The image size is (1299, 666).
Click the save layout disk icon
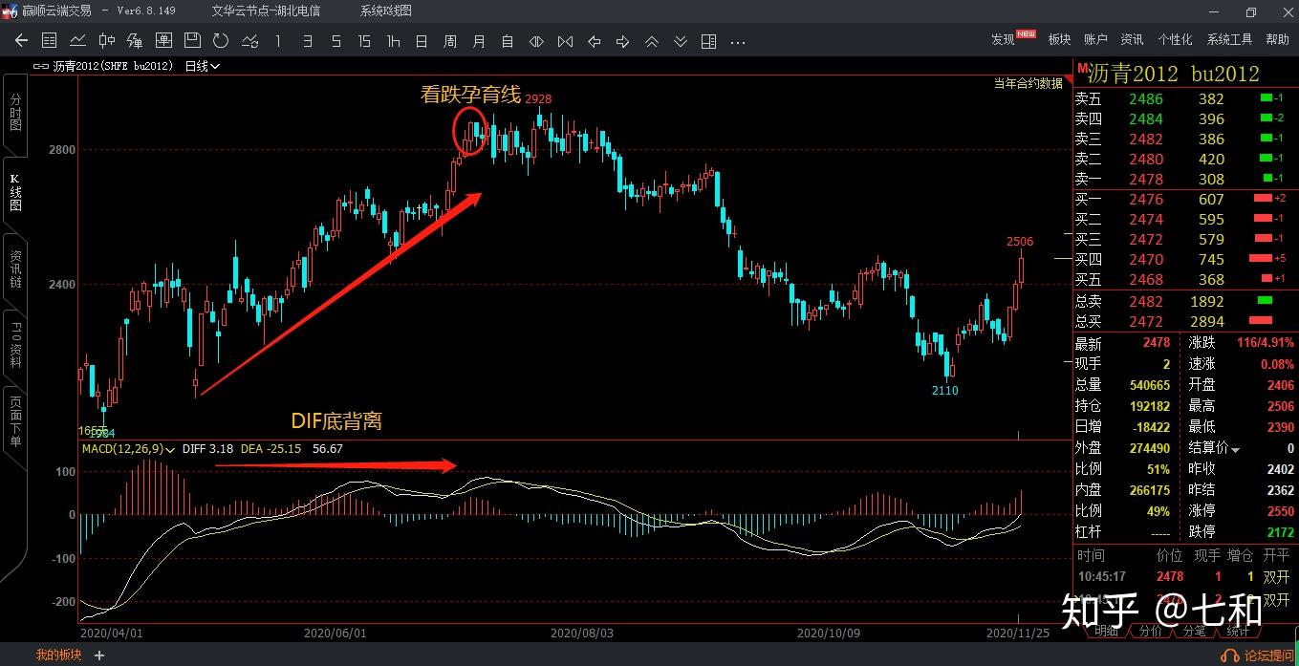tap(191, 41)
